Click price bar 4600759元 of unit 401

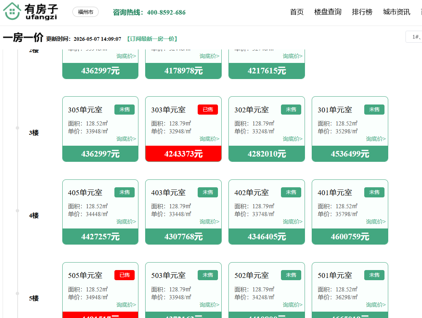[x=350, y=237]
